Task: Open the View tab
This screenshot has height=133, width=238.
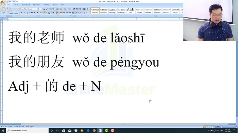Action: [x=62, y=5]
